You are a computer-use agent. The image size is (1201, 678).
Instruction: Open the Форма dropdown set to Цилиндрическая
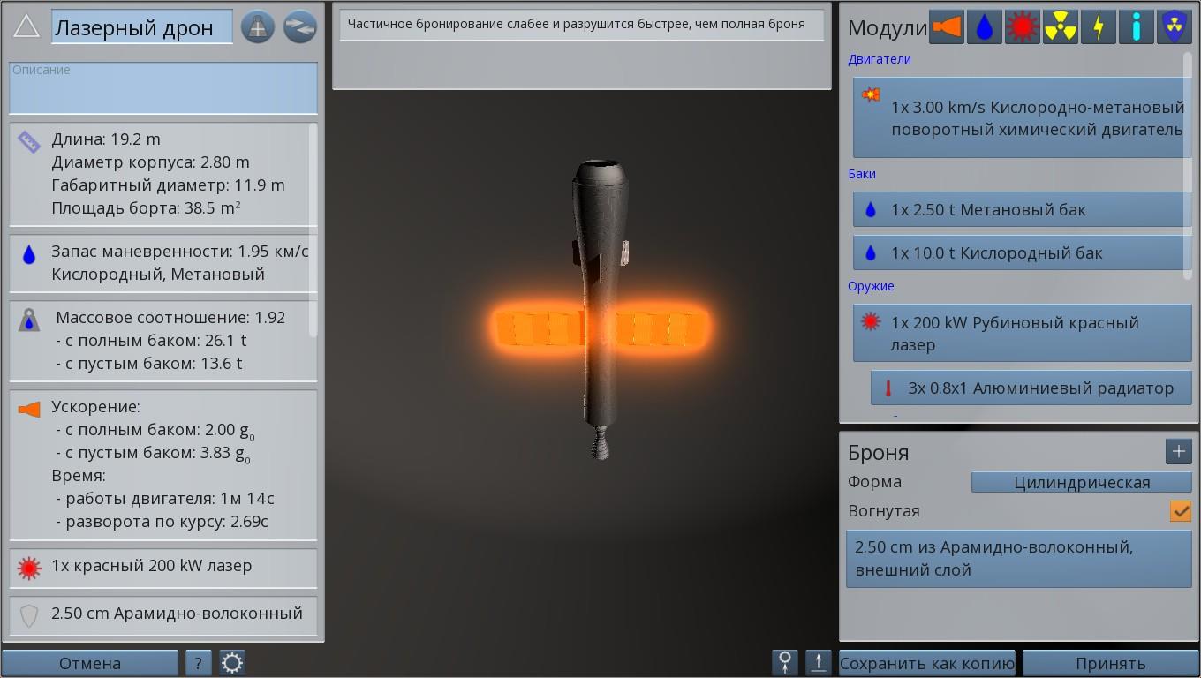pos(1081,482)
